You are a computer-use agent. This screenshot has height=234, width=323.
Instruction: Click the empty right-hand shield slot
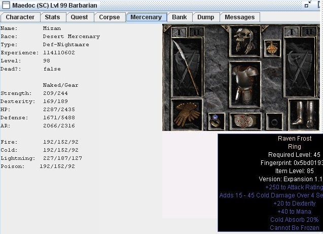pyautogui.click(x=300, y=67)
